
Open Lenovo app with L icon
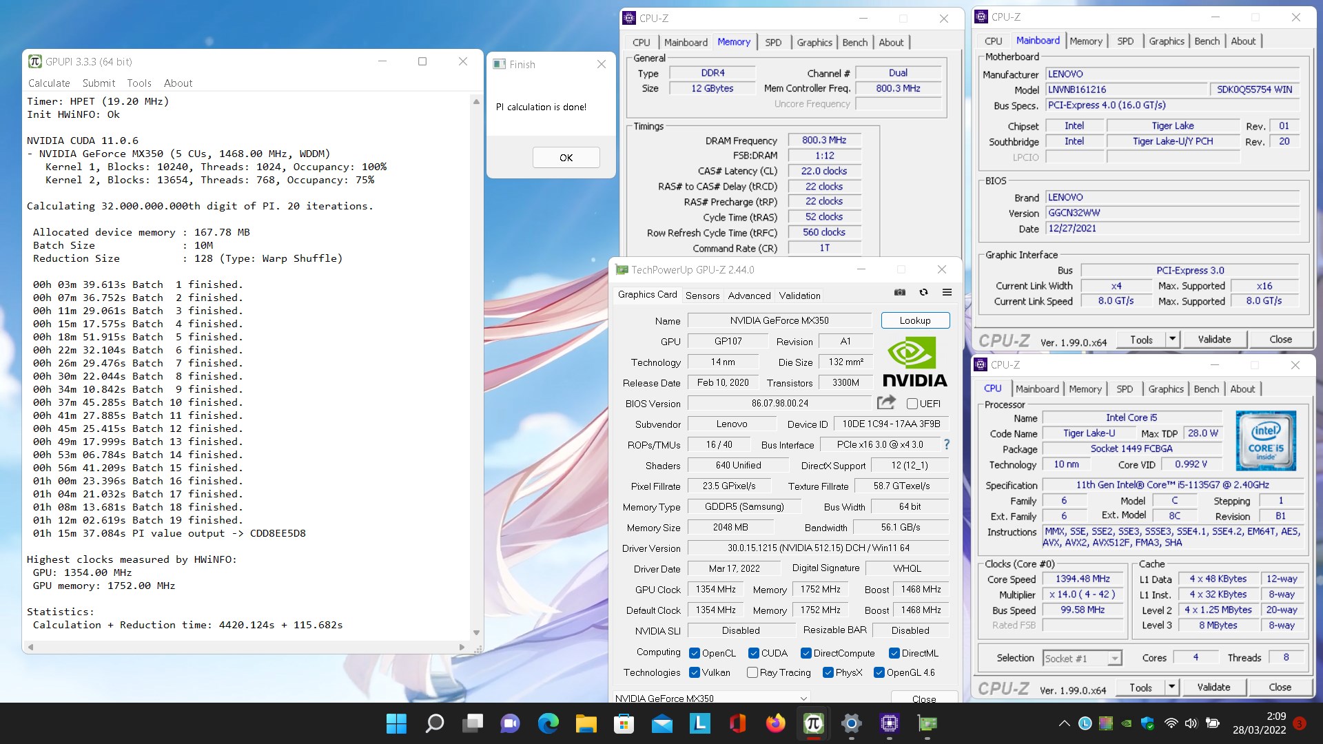point(700,723)
